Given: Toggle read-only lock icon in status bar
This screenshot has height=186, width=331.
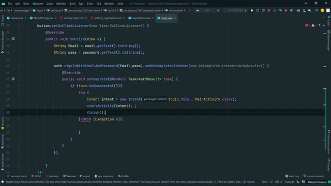Looking at the screenshot, I should click(x=298, y=182).
